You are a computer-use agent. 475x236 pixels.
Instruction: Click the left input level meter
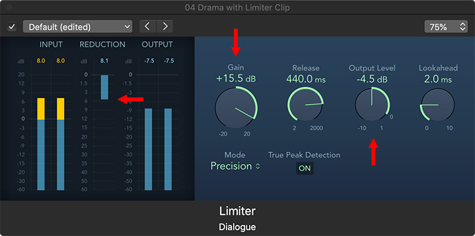pos(41,144)
